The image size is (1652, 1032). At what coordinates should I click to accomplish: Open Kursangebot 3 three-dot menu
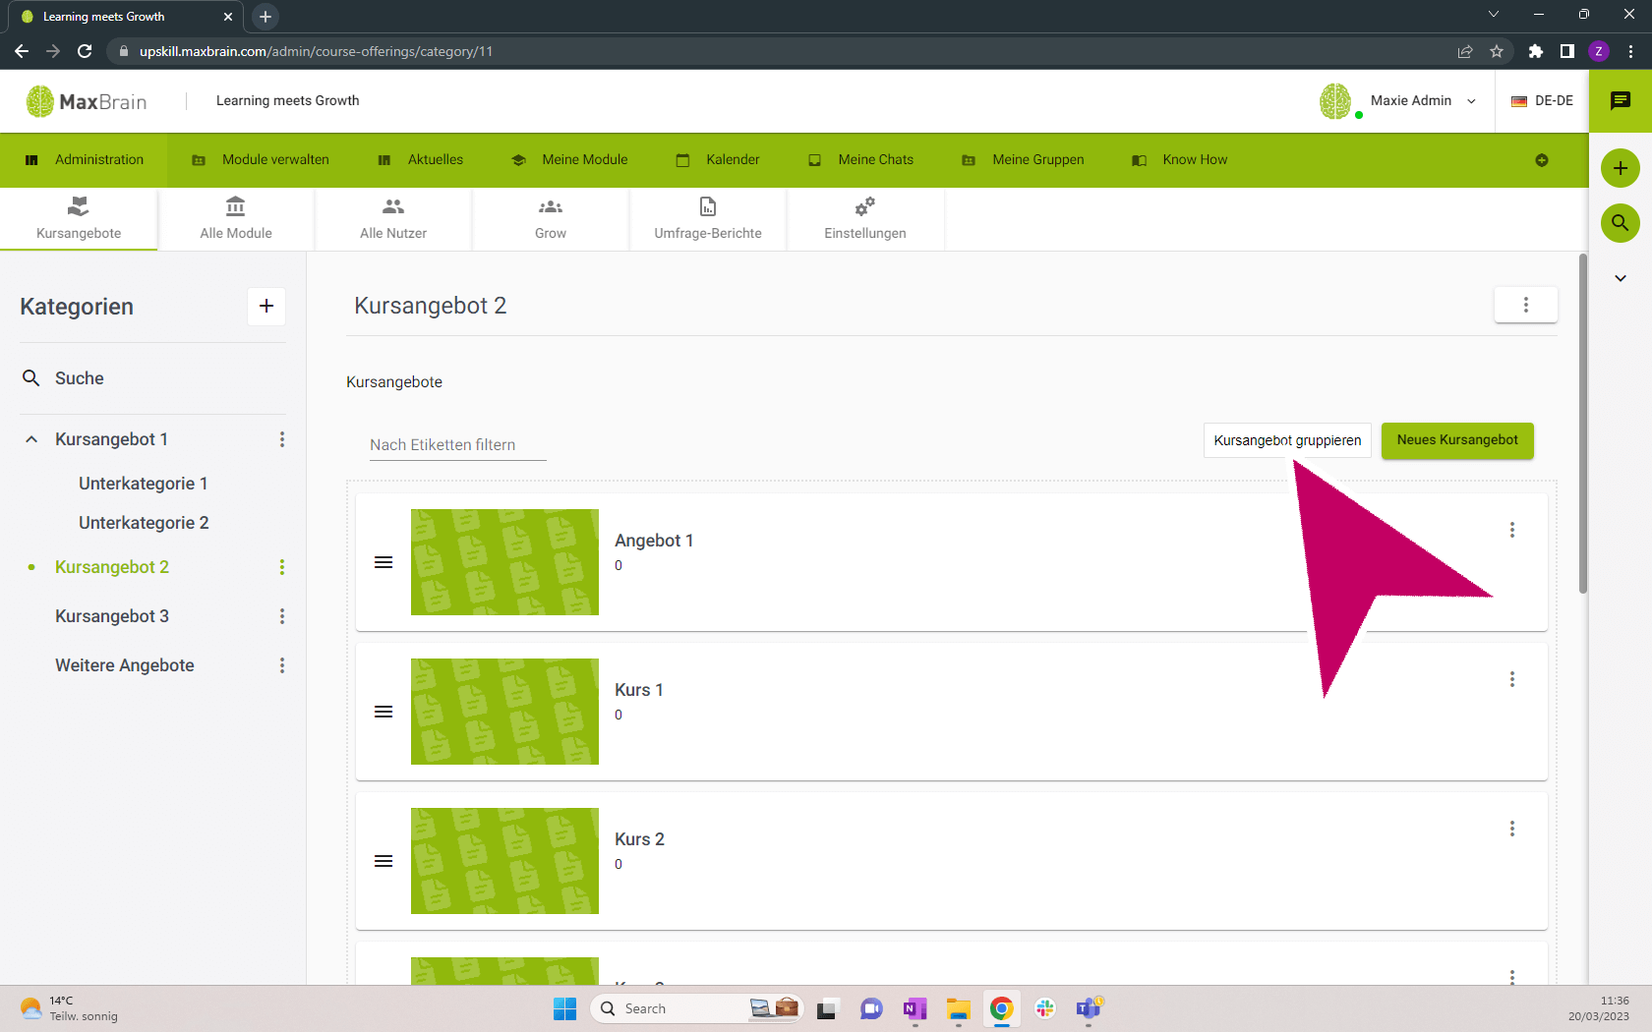(x=282, y=616)
